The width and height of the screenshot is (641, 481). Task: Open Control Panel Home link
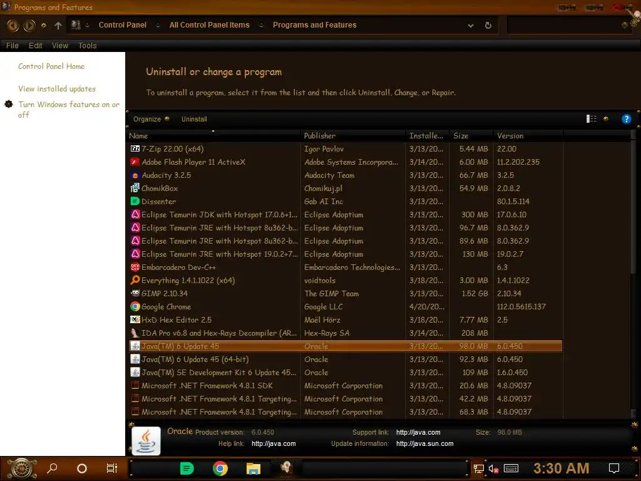tap(51, 66)
